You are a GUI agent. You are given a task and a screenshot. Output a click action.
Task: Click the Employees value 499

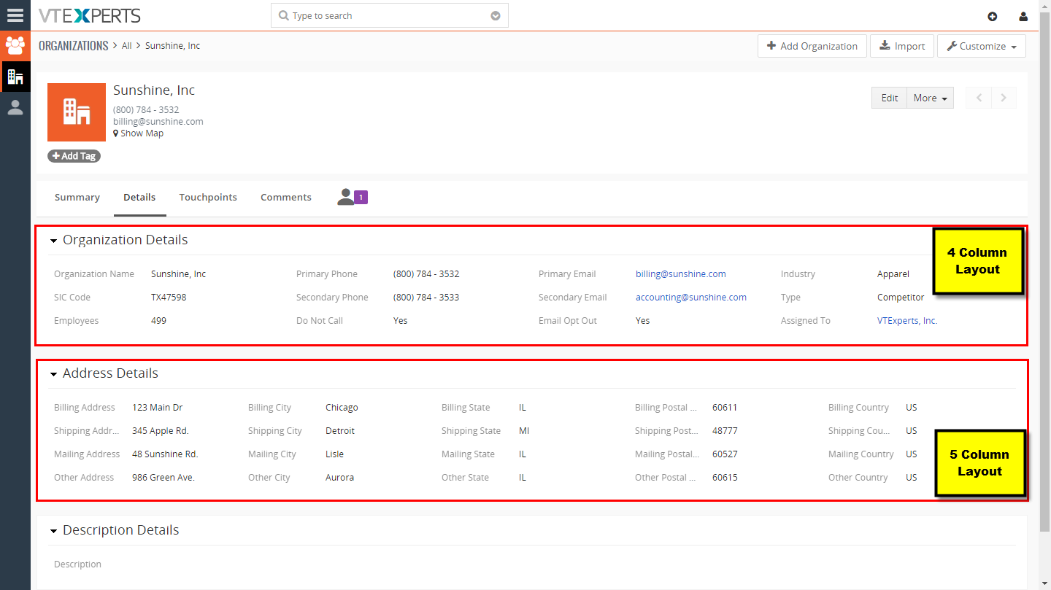pos(158,321)
